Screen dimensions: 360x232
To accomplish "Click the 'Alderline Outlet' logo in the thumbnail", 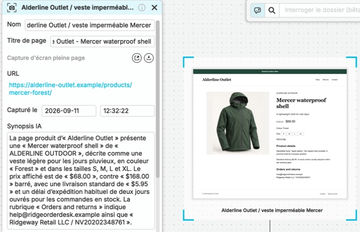I will click(x=217, y=80).
